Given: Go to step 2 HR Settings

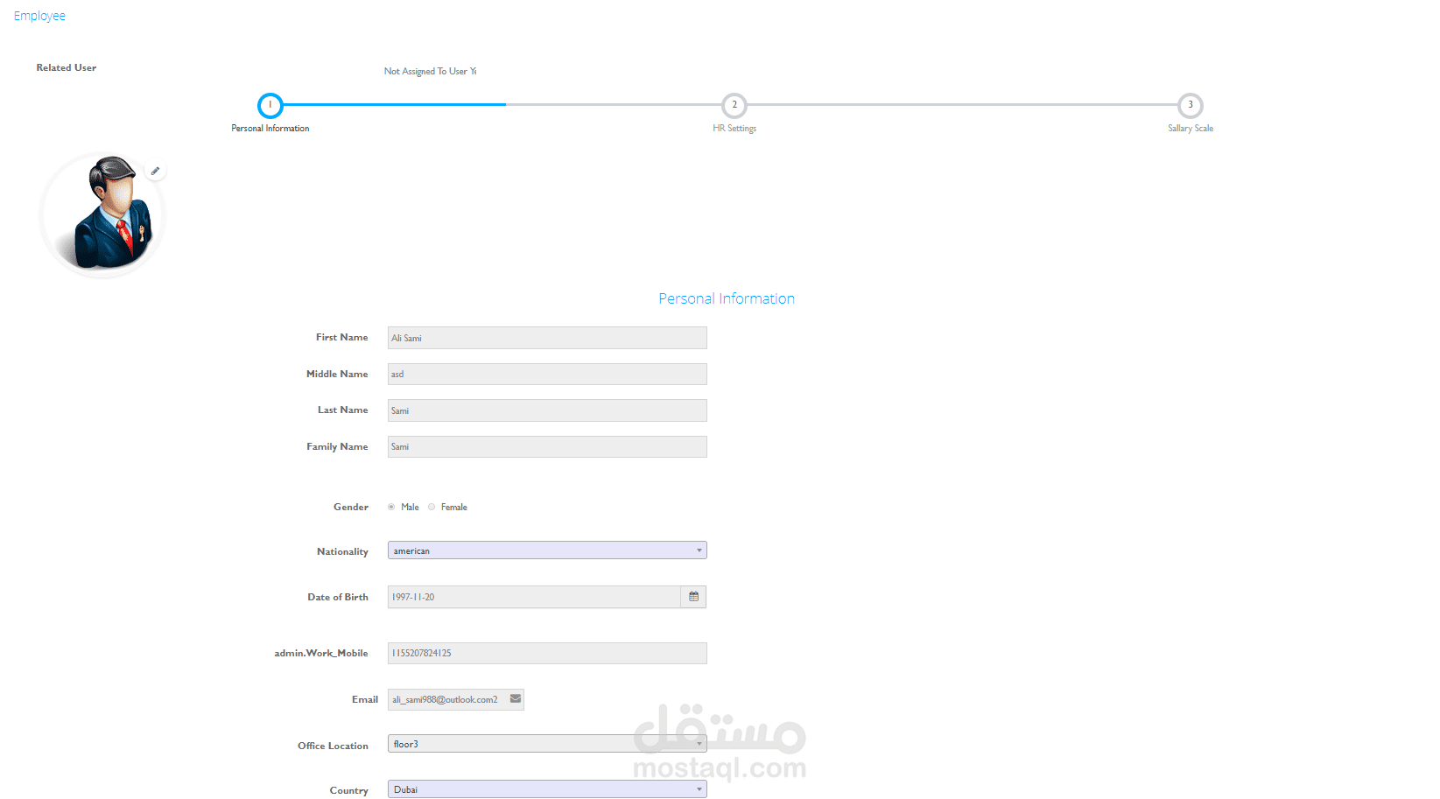Looking at the screenshot, I should [734, 105].
